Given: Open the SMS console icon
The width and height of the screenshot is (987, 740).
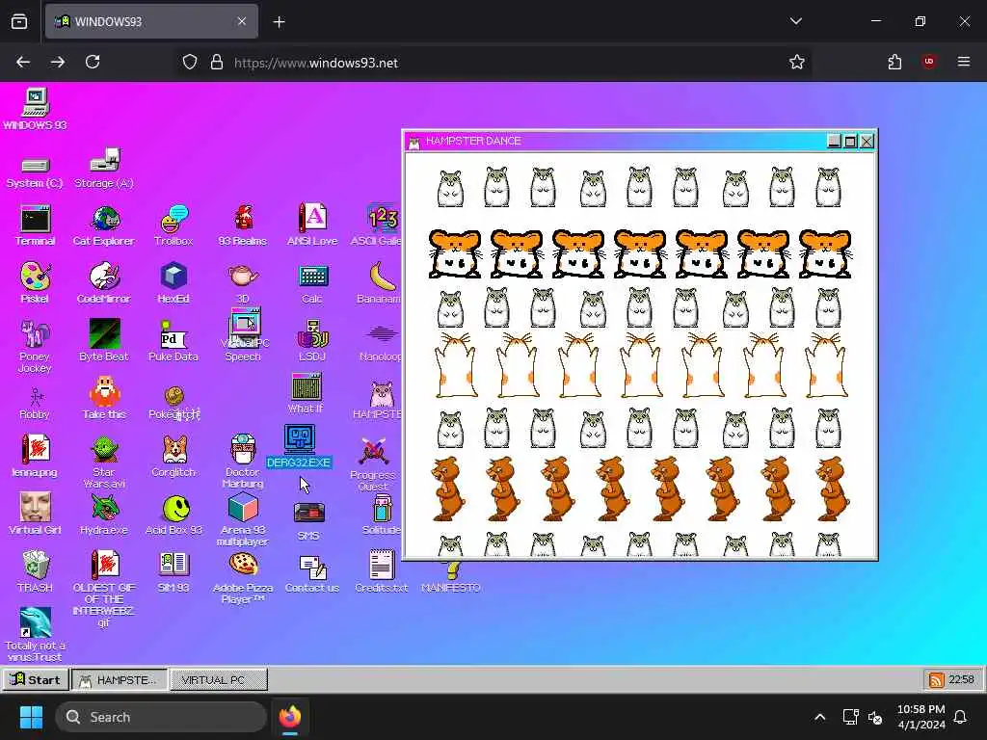Looking at the screenshot, I should (x=308, y=521).
